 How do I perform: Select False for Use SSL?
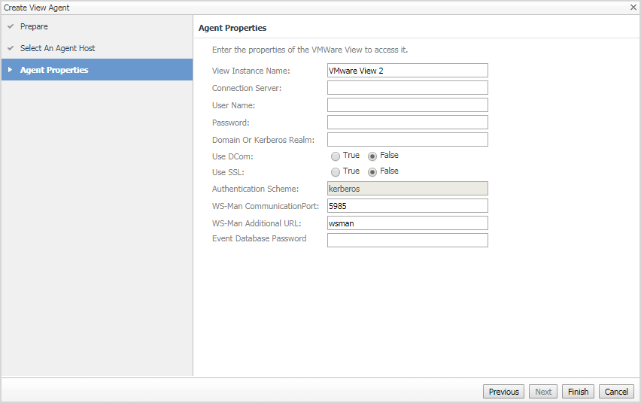[372, 171]
